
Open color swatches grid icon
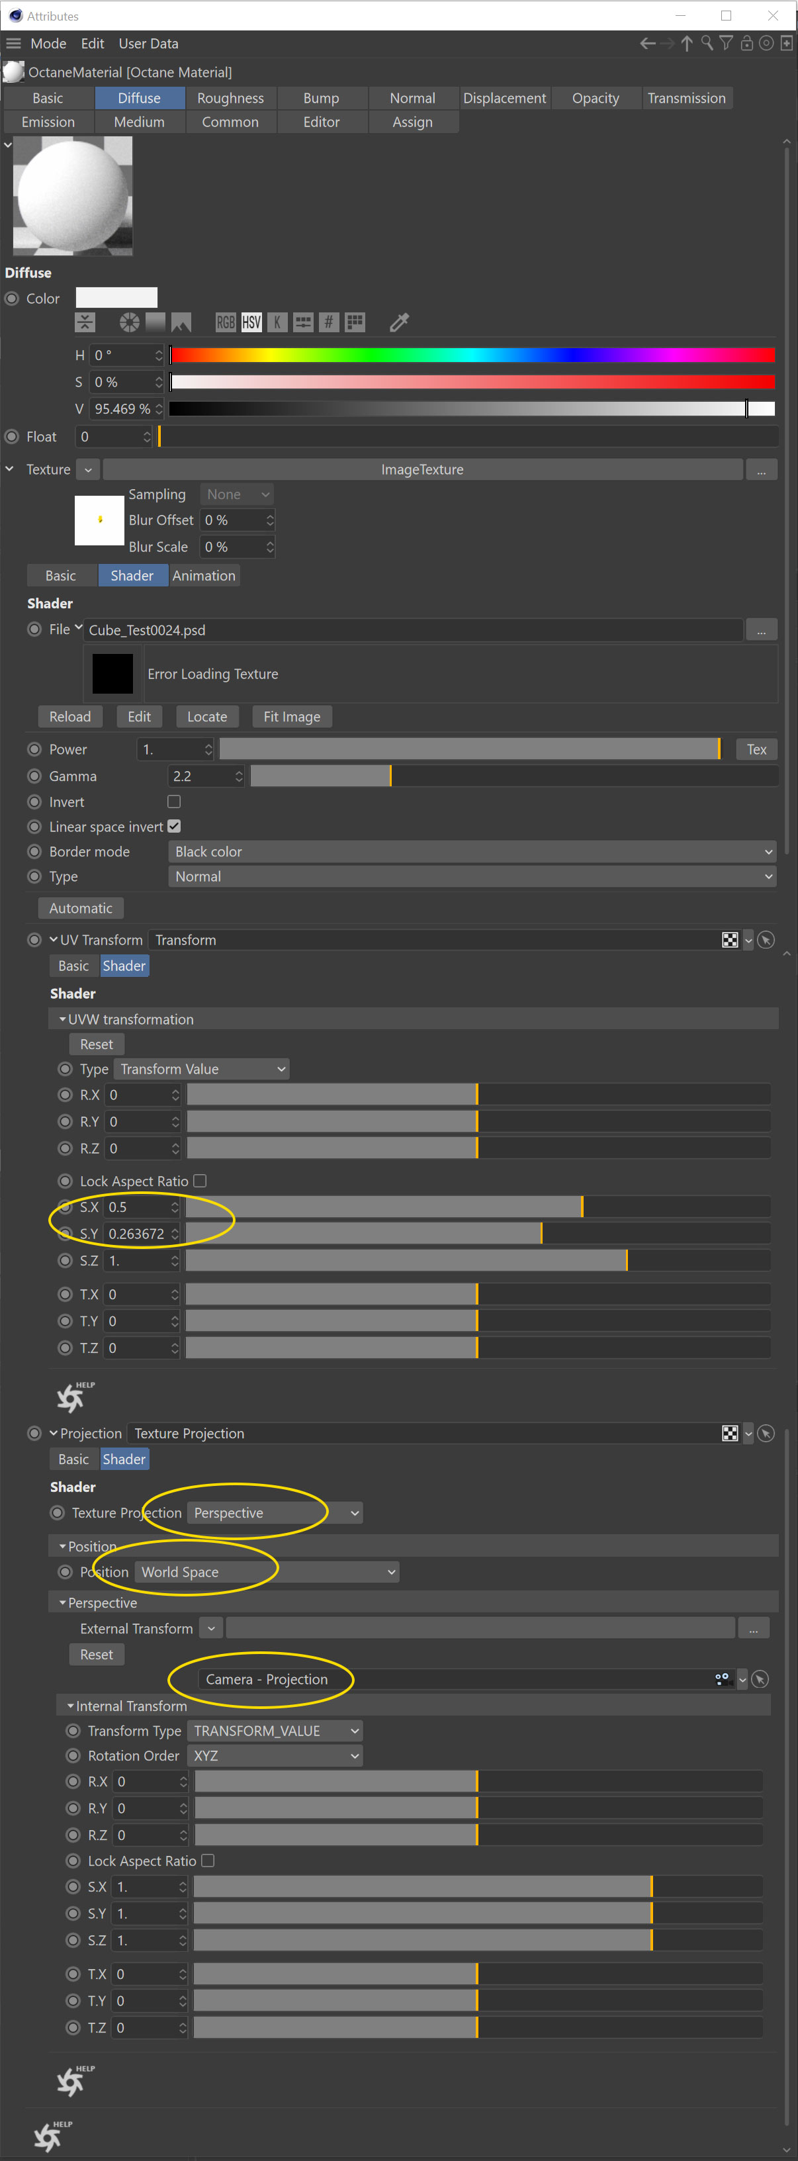click(x=355, y=322)
